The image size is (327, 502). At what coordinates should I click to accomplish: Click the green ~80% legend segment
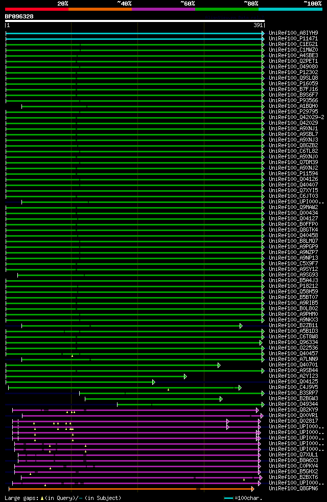click(x=227, y=9)
